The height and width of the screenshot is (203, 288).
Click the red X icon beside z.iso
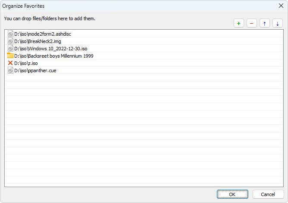[x=10, y=63]
